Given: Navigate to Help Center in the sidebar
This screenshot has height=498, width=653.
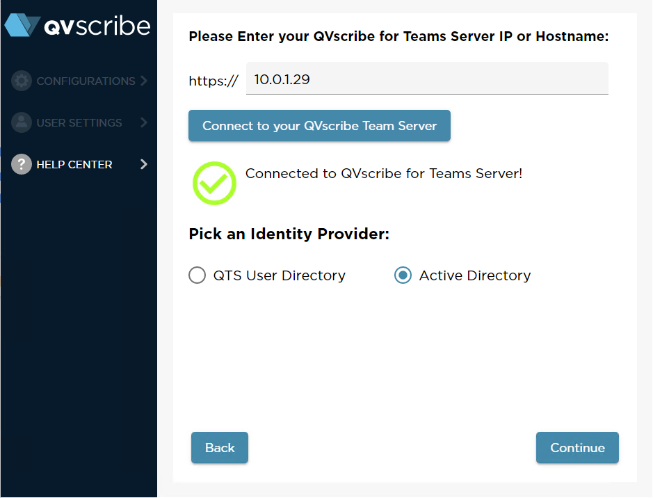Looking at the screenshot, I should (73, 164).
